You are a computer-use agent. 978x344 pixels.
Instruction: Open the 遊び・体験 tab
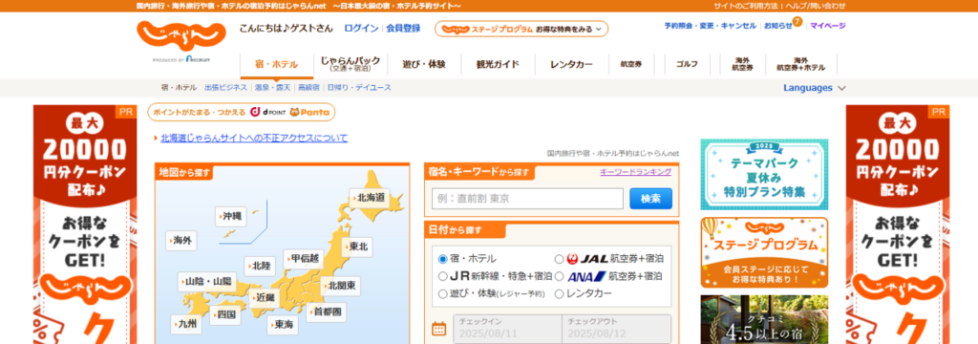coord(424,64)
